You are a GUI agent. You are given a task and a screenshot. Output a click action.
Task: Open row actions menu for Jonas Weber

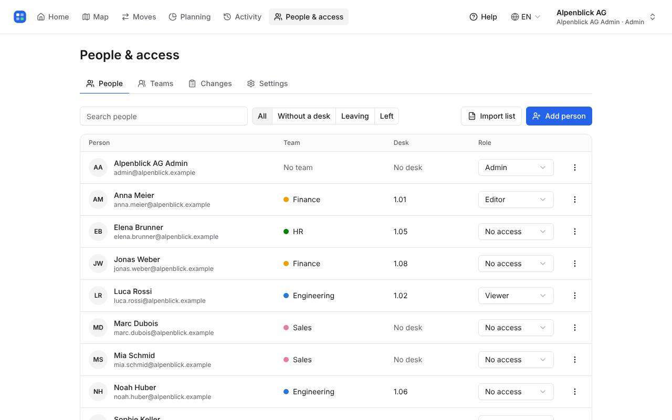(x=575, y=264)
